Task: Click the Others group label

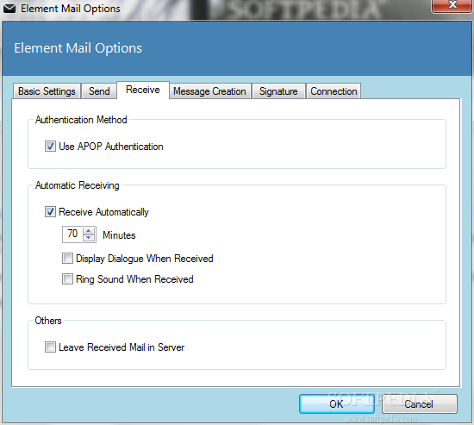Action: point(48,321)
